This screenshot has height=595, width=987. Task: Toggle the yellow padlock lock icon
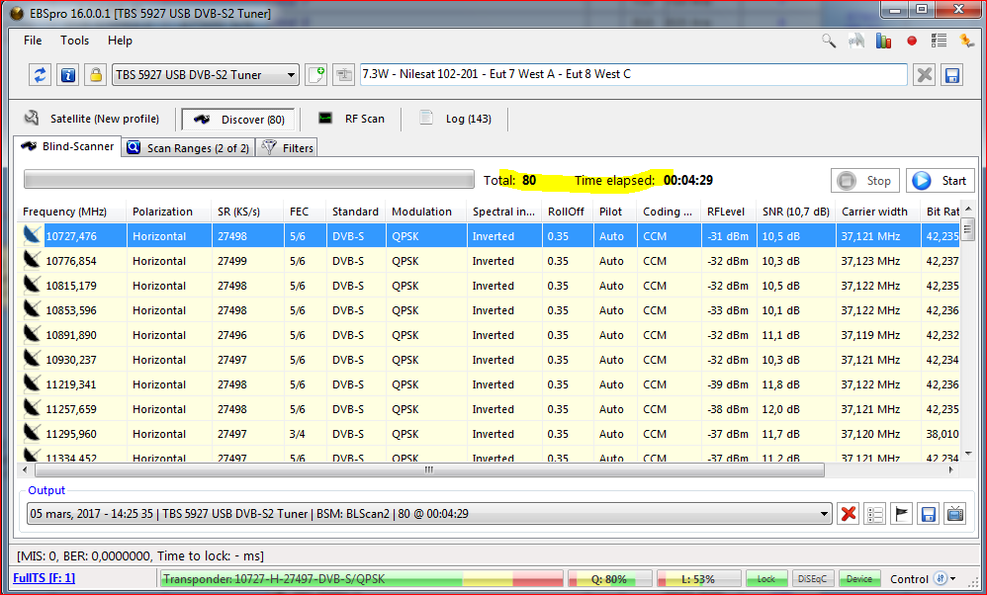click(x=95, y=75)
